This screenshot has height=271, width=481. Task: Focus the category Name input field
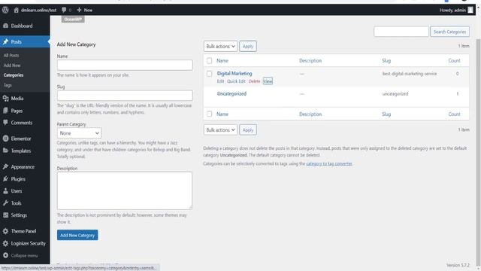[125, 65]
